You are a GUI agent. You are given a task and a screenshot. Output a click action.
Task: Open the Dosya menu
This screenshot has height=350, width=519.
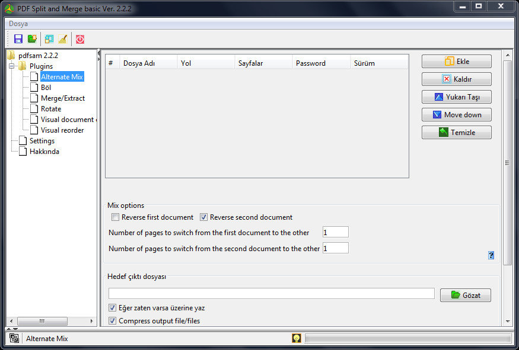pyautogui.click(x=18, y=24)
